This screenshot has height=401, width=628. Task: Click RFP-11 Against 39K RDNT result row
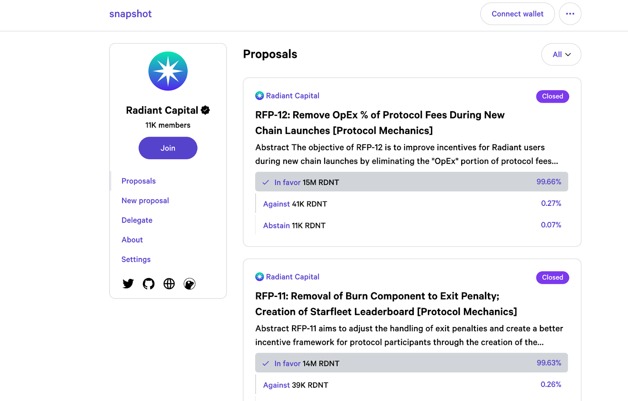click(x=412, y=385)
